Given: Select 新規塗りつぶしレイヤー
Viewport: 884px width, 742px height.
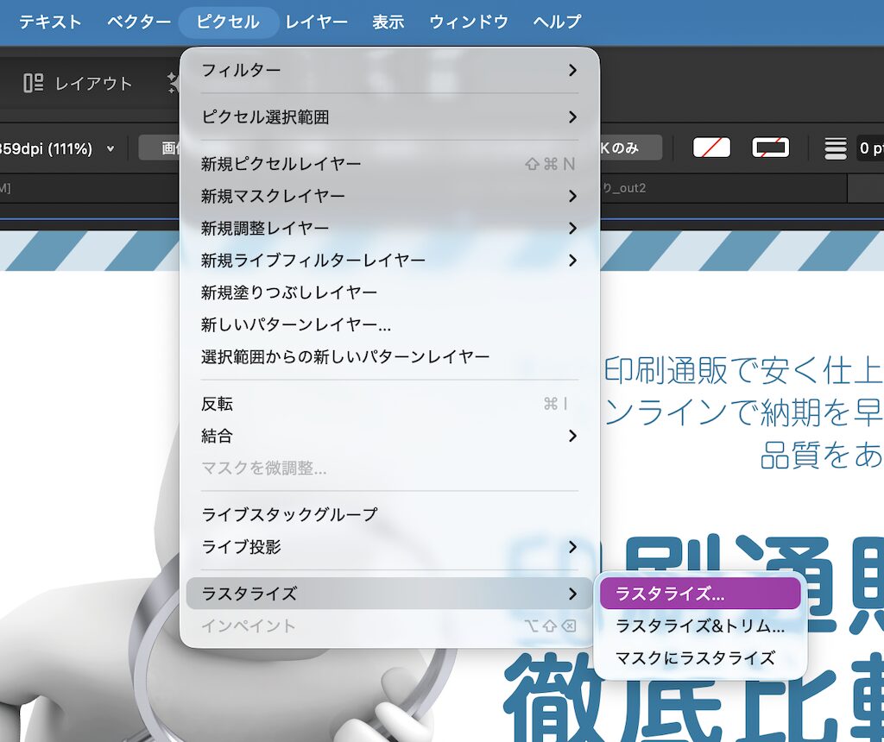Looking at the screenshot, I should 389,292.
